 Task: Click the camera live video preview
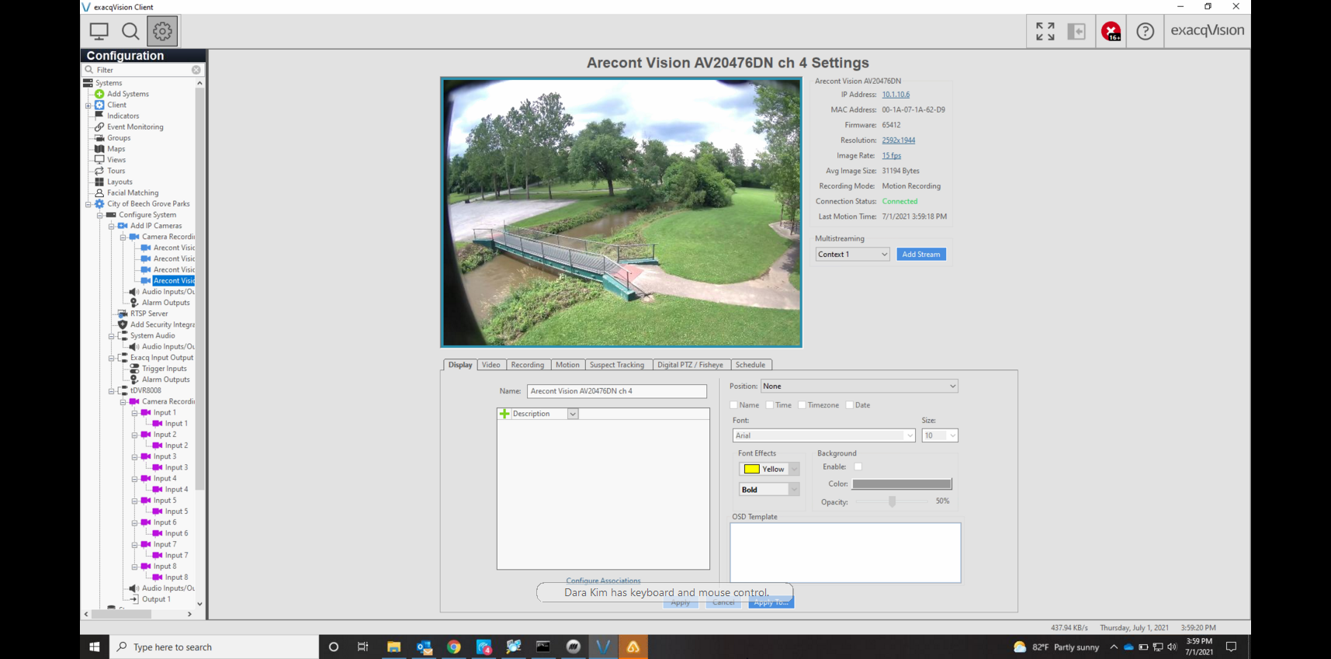[x=621, y=212]
